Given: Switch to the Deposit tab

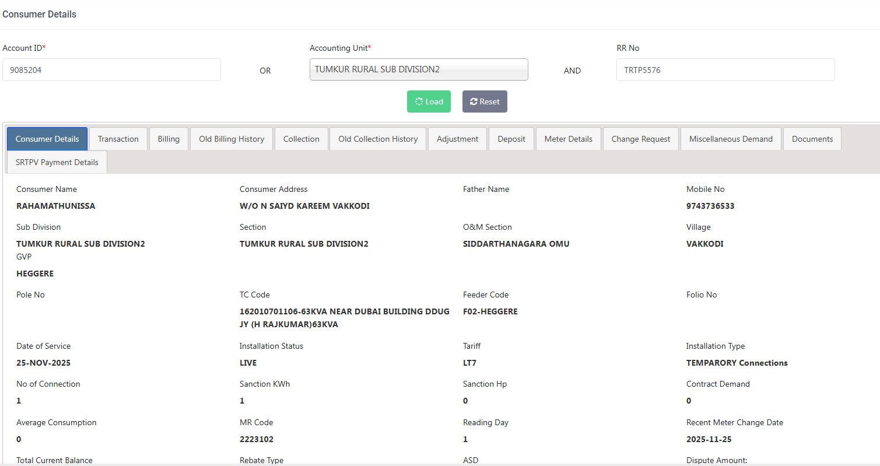Looking at the screenshot, I should [x=511, y=139].
